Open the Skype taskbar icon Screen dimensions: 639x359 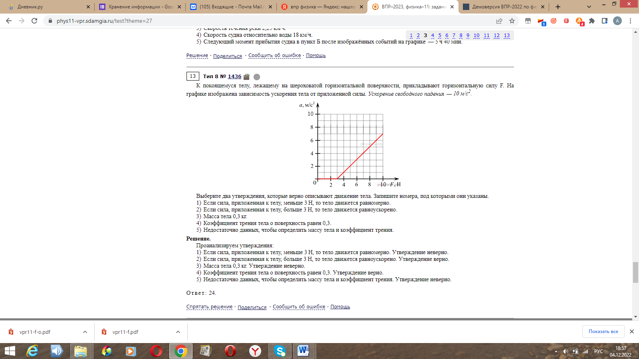click(x=280, y=351)
